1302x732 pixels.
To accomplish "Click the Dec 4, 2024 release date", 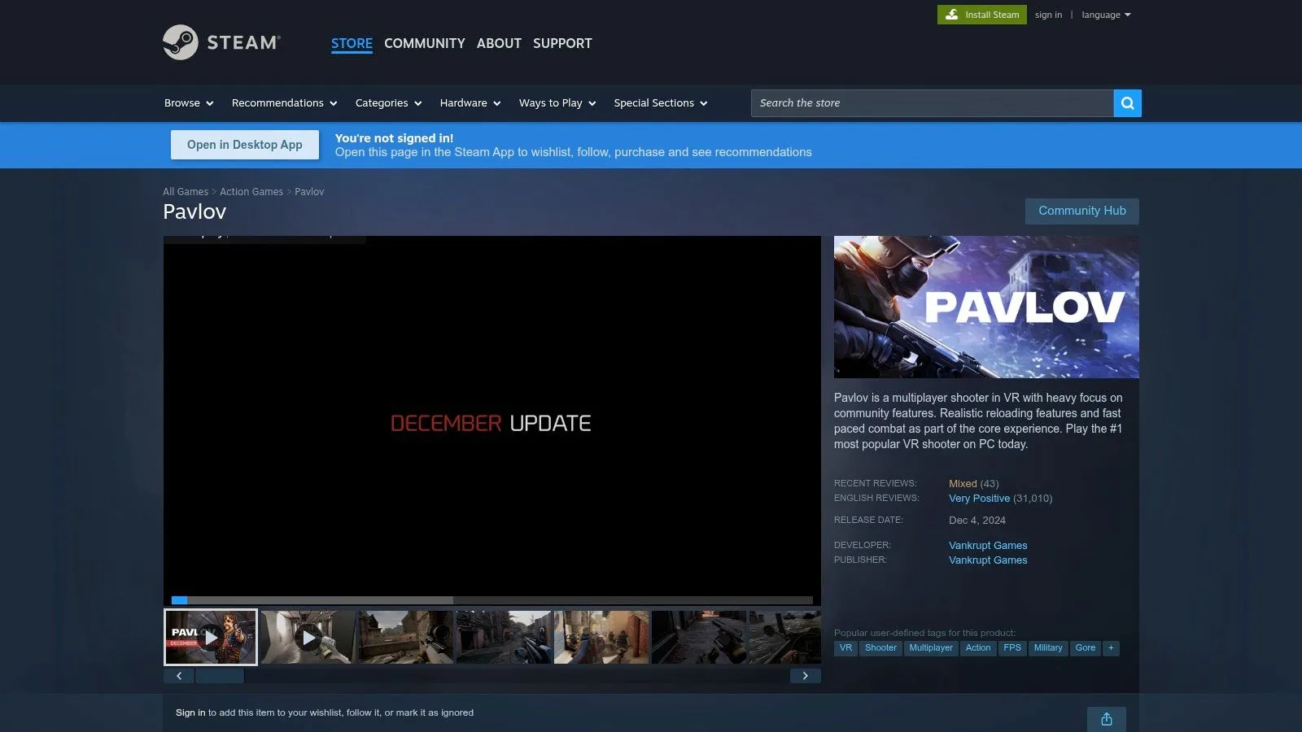I will pyautogui.click(x=977, y=521).
